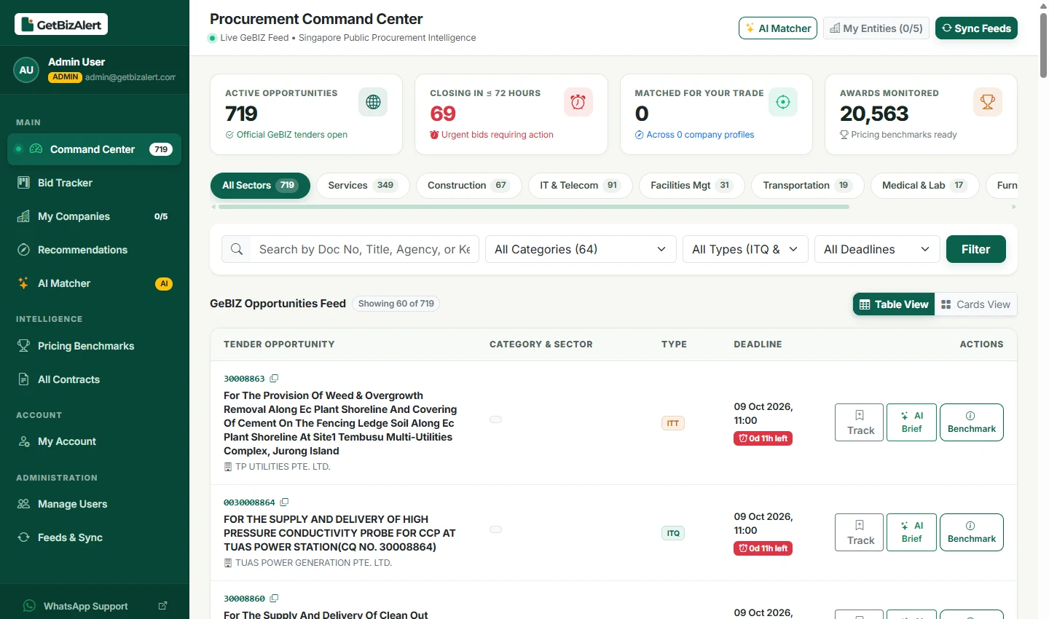Open Pricing Benchmarks page
The image size is (1049, 619).
pos(95,346)
